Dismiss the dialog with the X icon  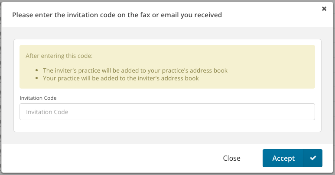(x=324, y=9)
